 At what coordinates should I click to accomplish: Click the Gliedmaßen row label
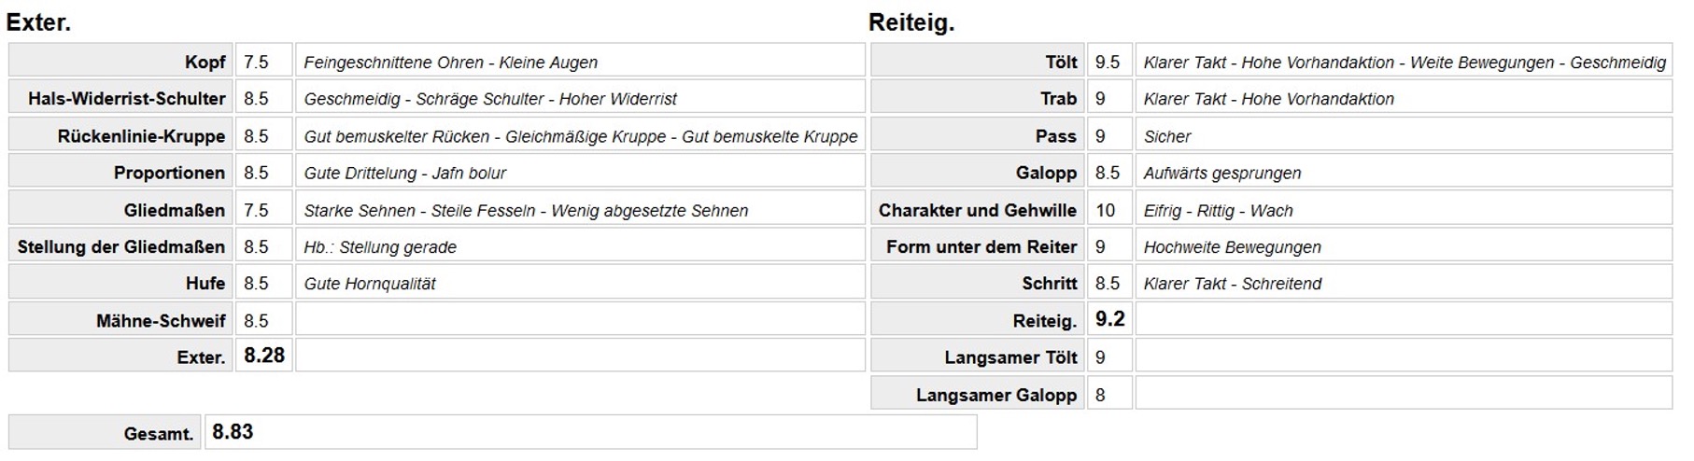click(x=174, y=210)
